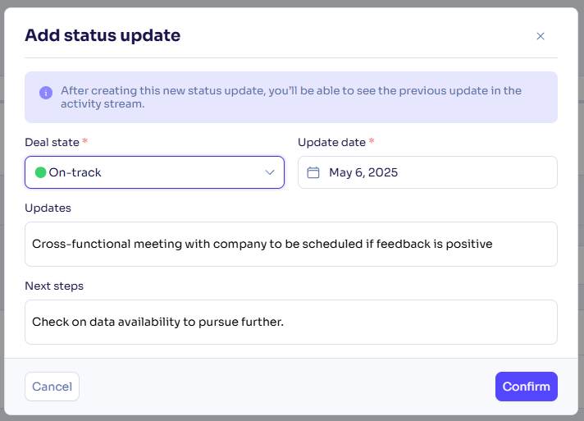Click the required asterisk beside Update date

pos(372,141)
